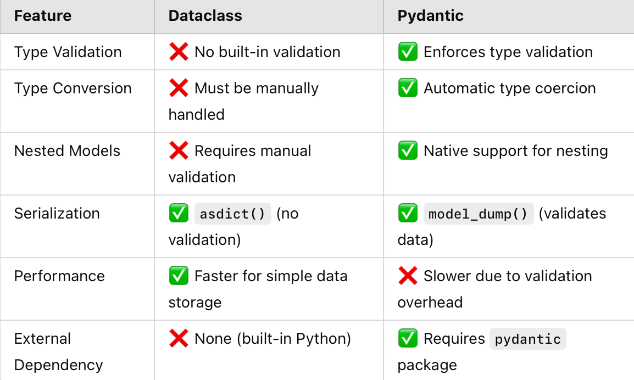
Task: Click green checkmark before Faster for simple data
Action: point(179,276)
